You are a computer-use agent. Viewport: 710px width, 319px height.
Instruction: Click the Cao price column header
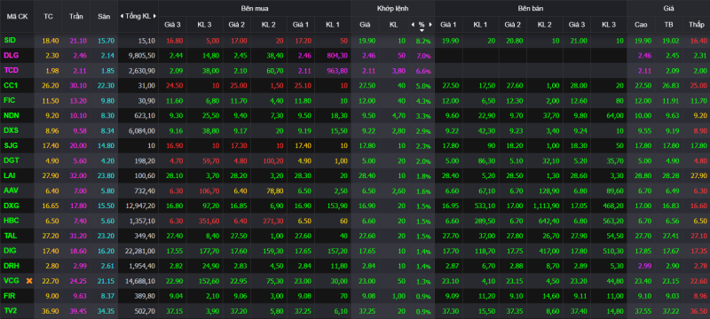coord(641,25)
